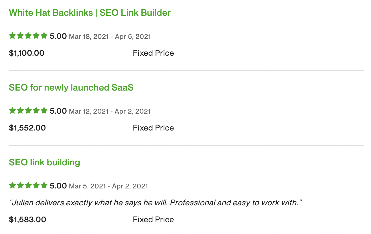The width and height of the screenshot is (371, 234).
Task: Select the Mar 12, 2021 - Apr 2, 2021 dates
Action: (x=110, y=111)
